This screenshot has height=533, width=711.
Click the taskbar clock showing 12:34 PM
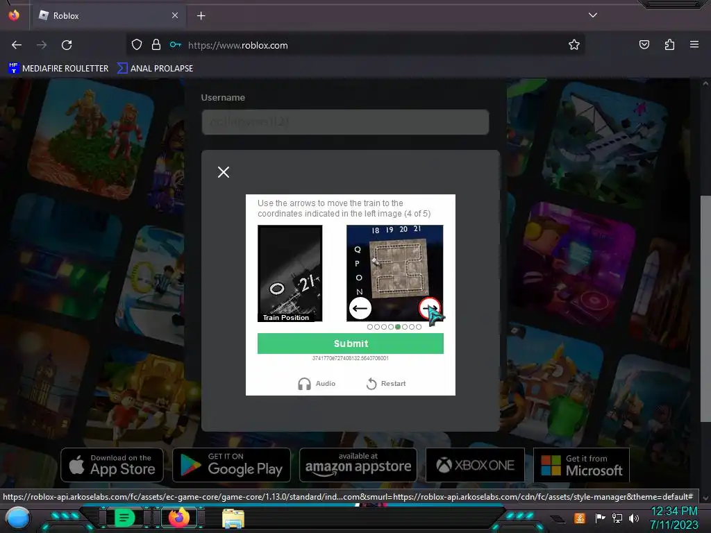click(x=674, y=518)
